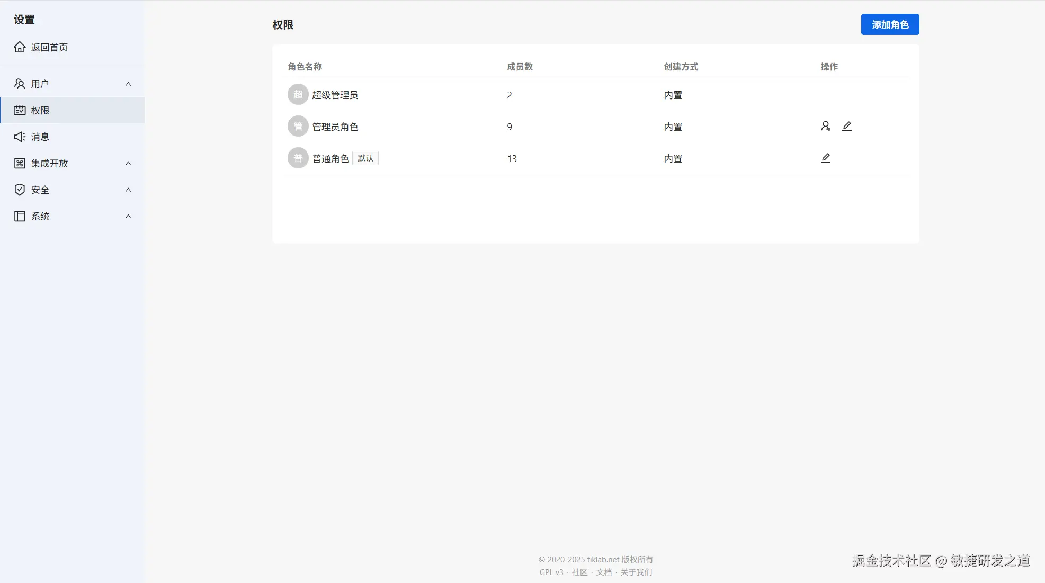Expand the 集成开放 menu chevron

point(128,163)
